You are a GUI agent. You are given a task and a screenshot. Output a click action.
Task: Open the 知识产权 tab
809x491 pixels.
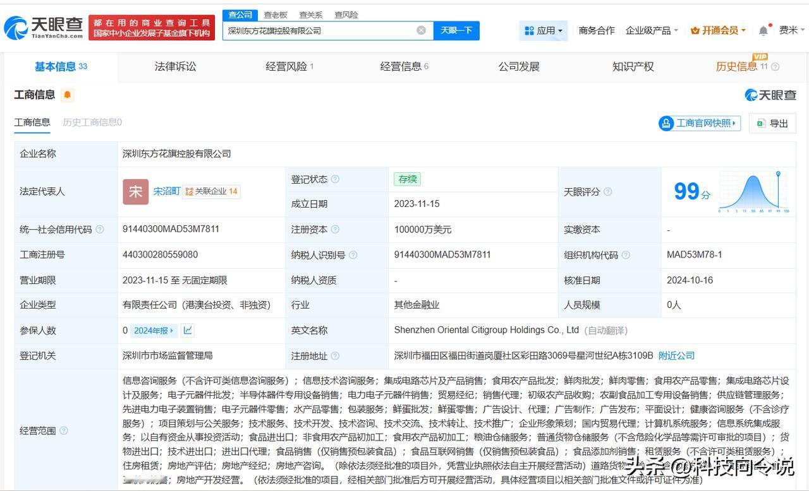point(633,66)
